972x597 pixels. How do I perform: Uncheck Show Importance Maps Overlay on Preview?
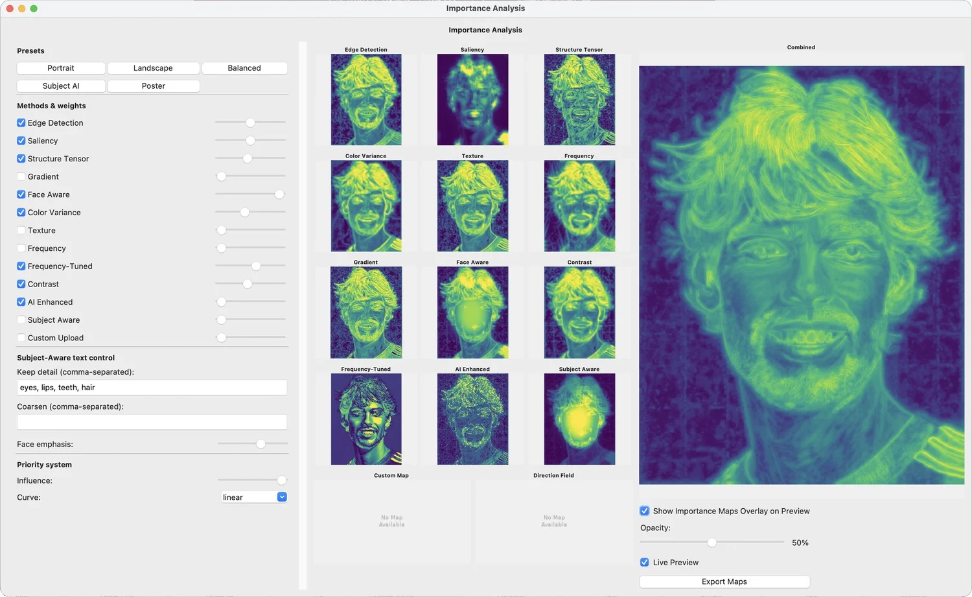click(645, 511)
